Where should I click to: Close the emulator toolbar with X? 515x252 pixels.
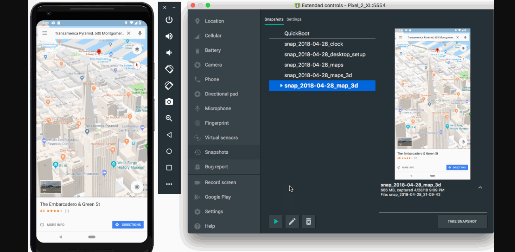[165, 8]
